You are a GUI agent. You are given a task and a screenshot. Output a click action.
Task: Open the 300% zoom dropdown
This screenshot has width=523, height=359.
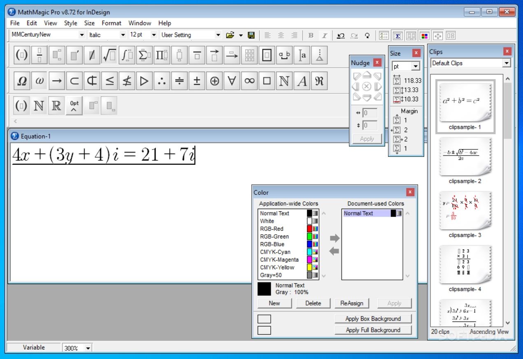[88, 348]
